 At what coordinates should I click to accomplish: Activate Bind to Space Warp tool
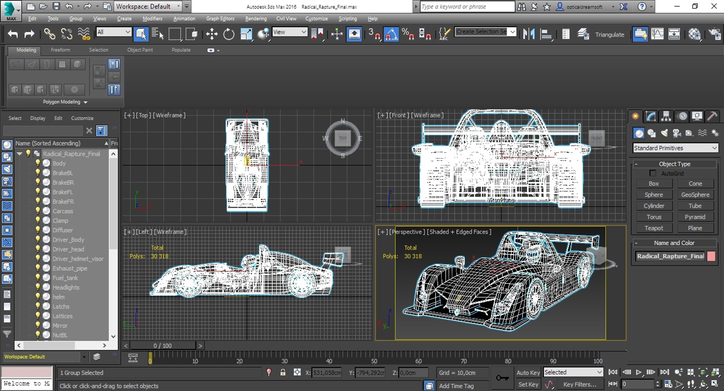pos(84,34)
